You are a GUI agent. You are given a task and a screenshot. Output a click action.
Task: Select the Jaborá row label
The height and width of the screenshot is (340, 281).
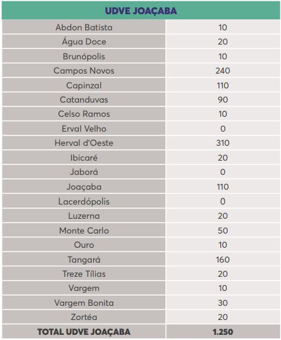point(84,172)
